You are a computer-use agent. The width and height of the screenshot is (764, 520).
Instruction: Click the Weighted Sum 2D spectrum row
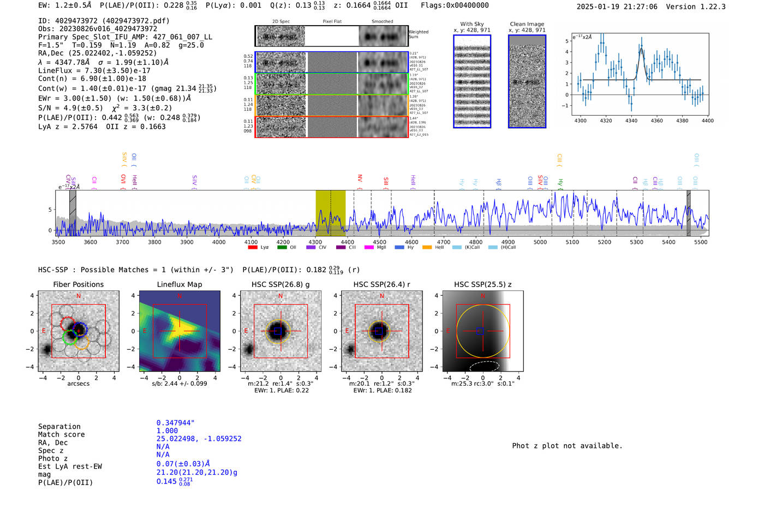[331, 37]
